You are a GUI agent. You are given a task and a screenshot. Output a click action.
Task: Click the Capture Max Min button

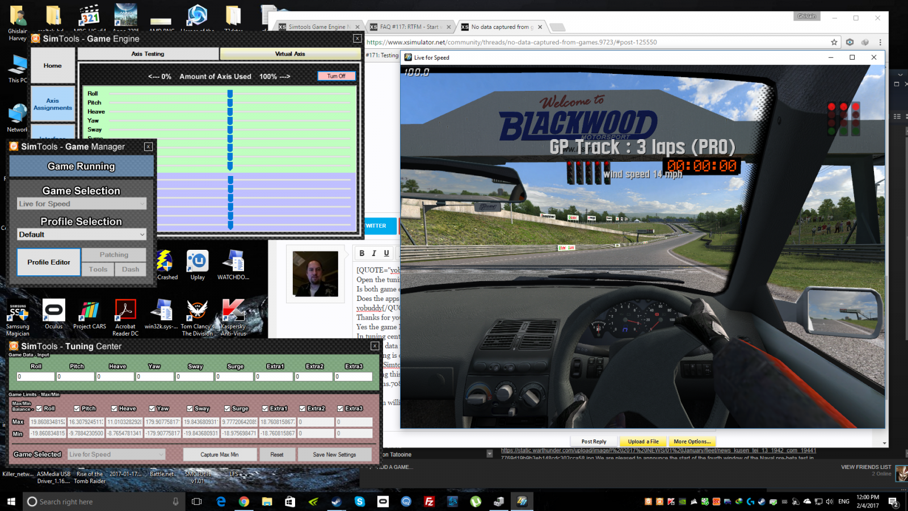[x=220, y=454]
